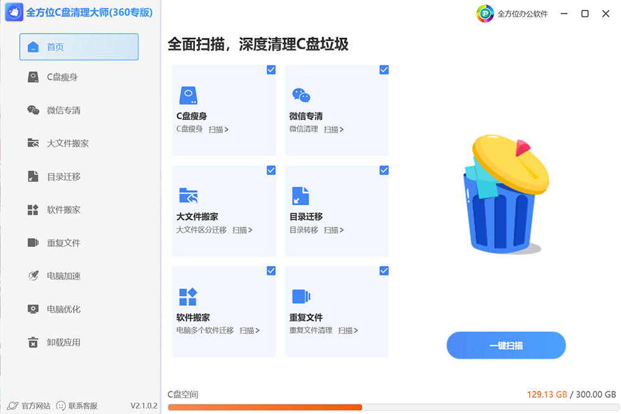
Task: Open the 扫描 > link under 目录迁移
Action: (334, 230)
